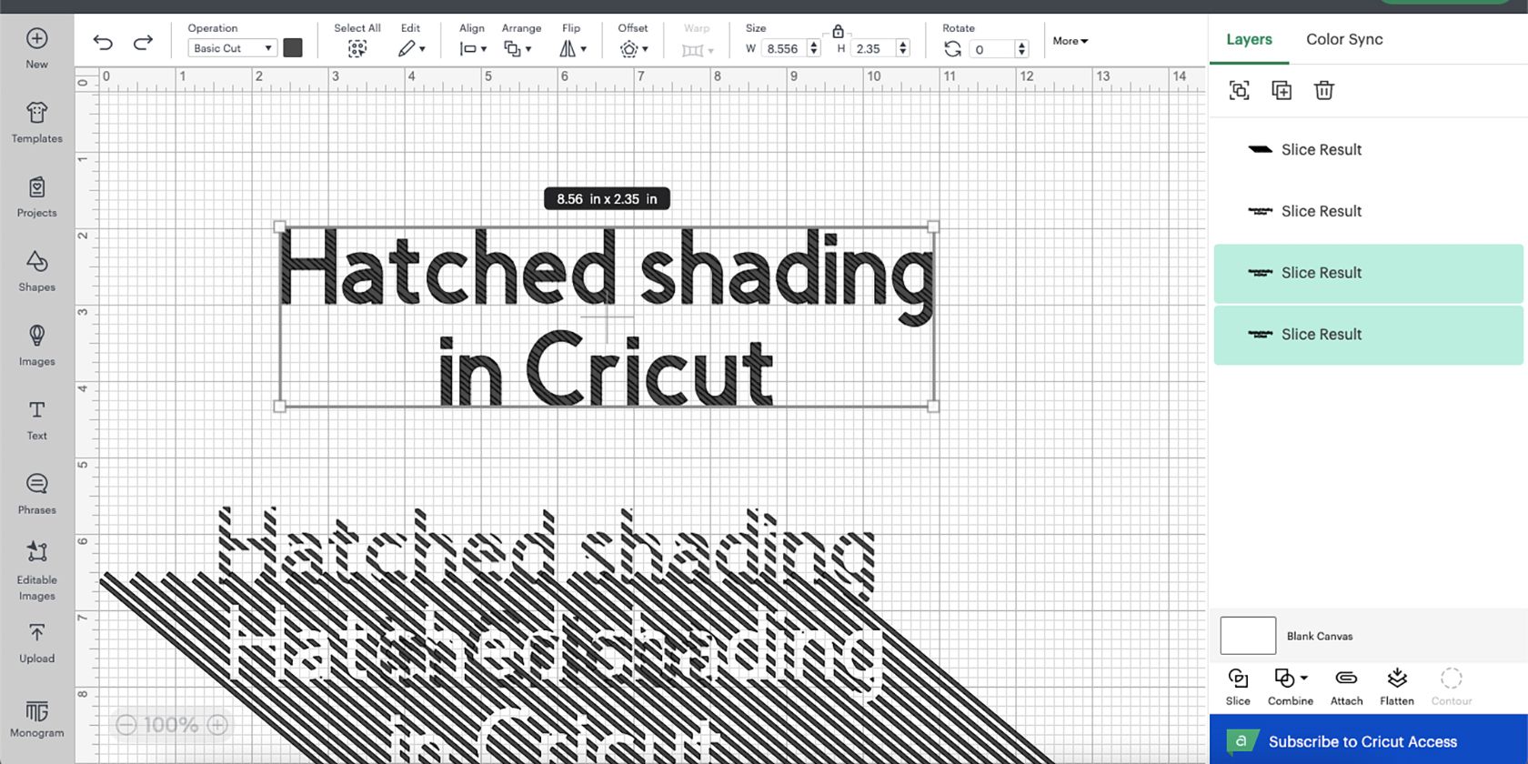This screenshot has width=1528, height=764.
Task: Open the More toolbar menu
Action: [x=1071, y=41]
